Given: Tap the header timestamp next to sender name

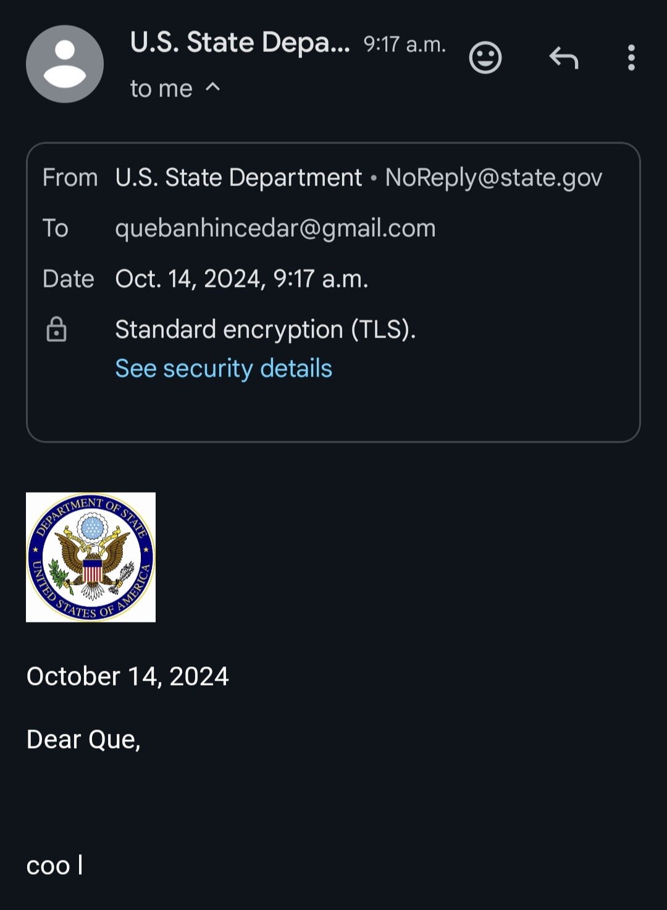Looking at the screenshot, I should point(405,45).
